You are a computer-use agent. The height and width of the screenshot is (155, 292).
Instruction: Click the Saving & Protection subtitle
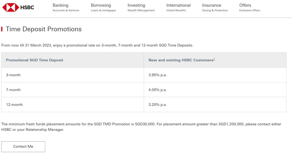click(215, 11)
